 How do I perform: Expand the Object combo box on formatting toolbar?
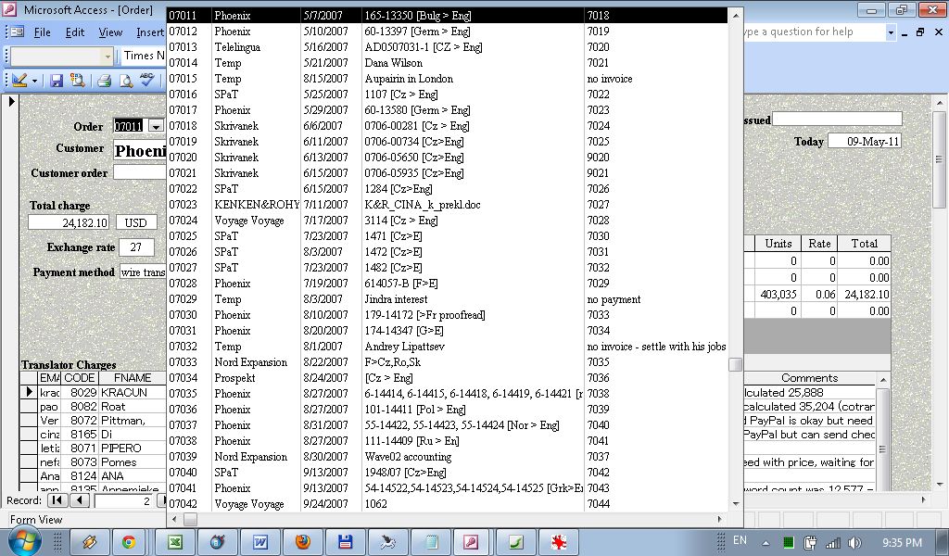pyautogui.click(x=108, y=57)
